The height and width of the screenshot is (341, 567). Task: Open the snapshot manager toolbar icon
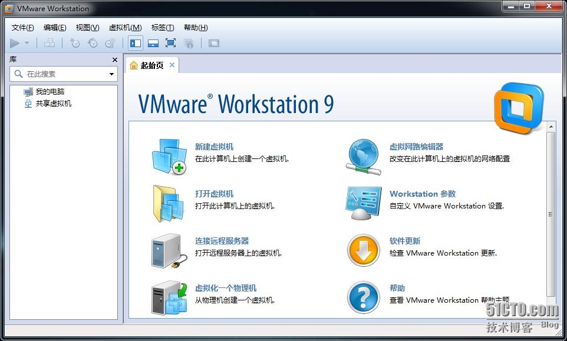tap(110, 44)
